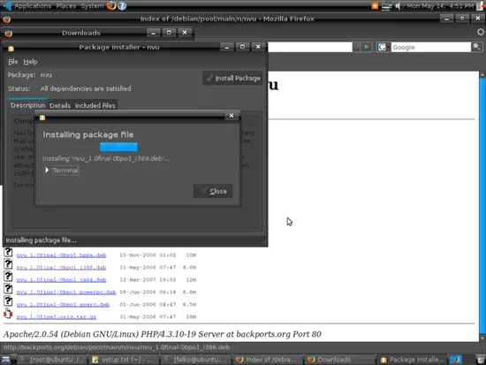
Task: Click the 31-May-2006 07:47 date for i386.deb
Action: click(148, 267)
